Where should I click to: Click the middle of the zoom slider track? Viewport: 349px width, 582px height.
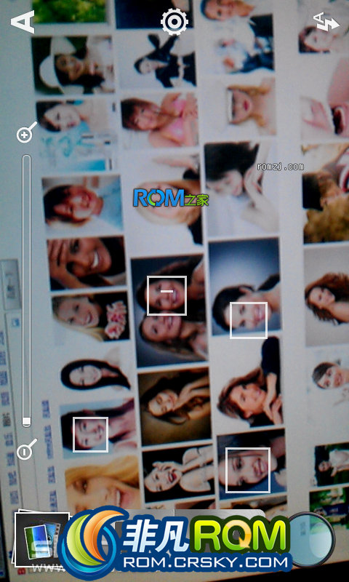point(26,291)
